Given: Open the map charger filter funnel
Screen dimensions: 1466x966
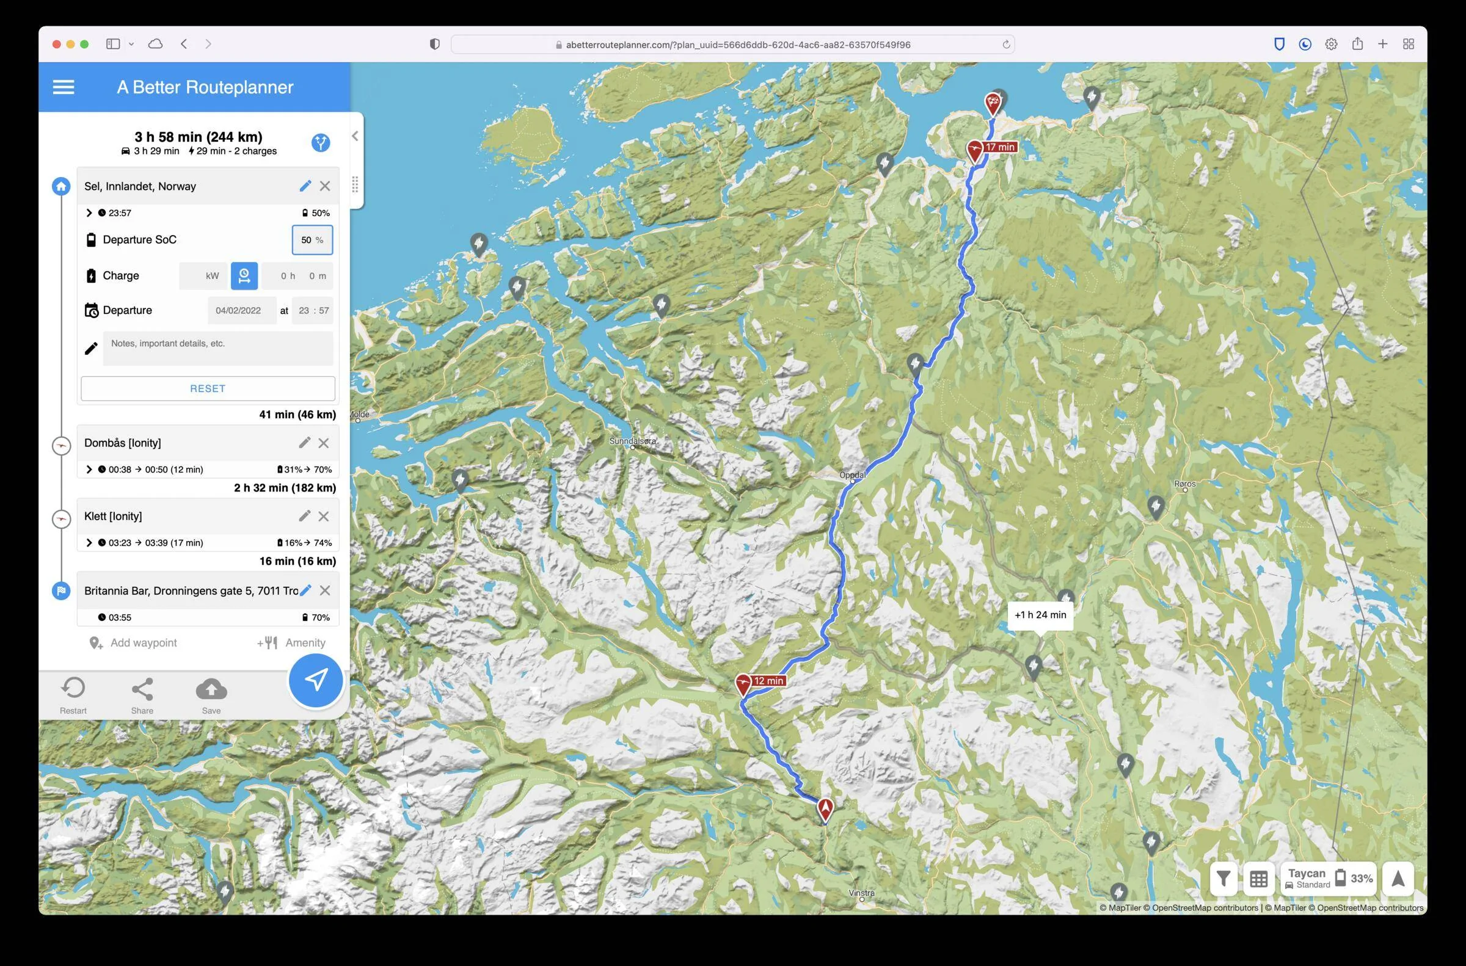Looking at the screenshot, I should tap(1224, 879).
